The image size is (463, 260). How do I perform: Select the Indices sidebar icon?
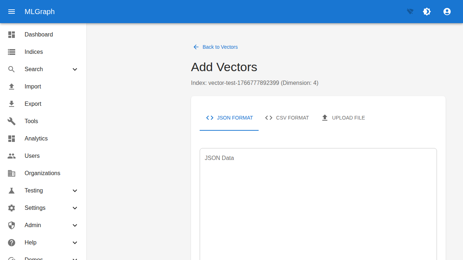click(12, 52)
